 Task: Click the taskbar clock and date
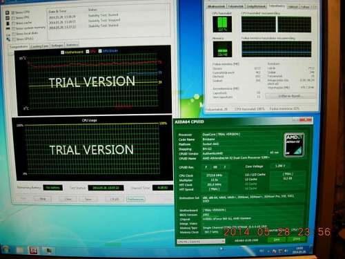coord(299,250)
